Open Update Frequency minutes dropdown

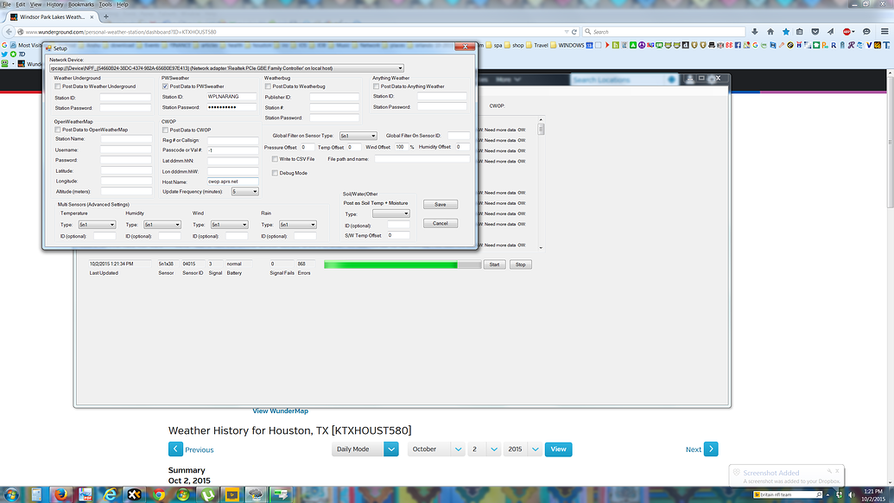[244, 192]
